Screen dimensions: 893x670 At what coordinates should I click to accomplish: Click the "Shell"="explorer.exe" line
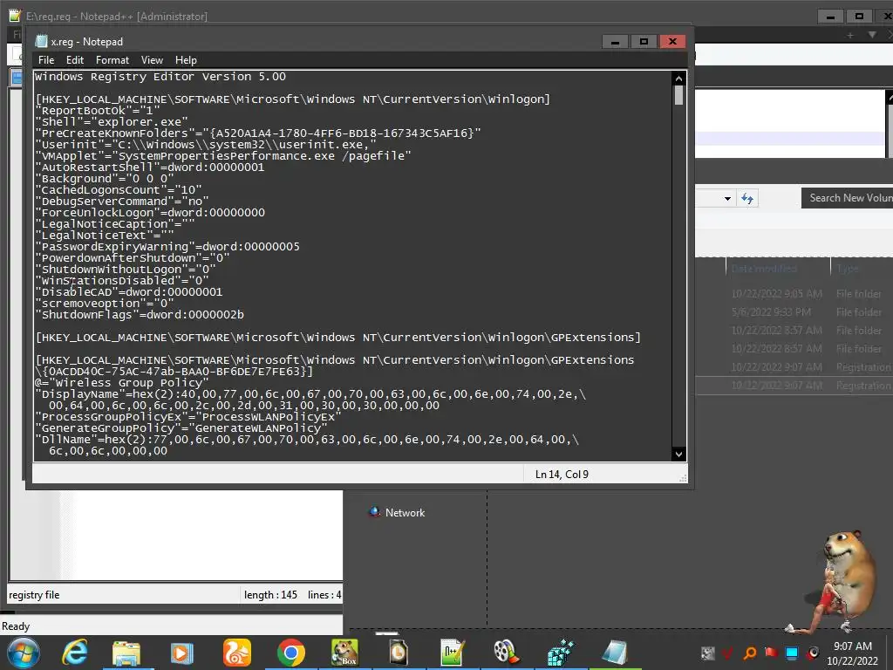point(112,122)
